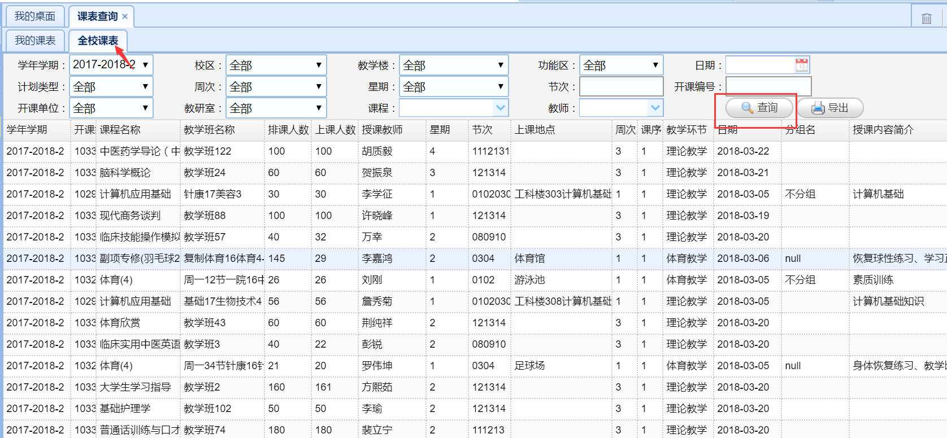
Task: Sort by 课程名称 column header
Action: [138, 130]
